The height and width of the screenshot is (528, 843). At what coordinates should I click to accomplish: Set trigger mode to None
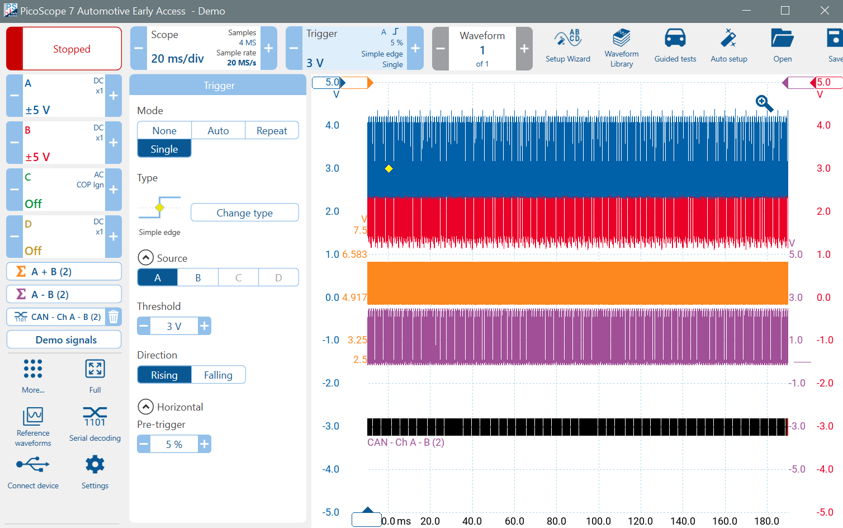[x=164, y=130]
